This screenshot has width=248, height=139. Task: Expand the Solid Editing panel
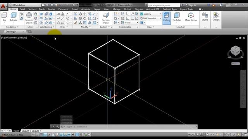pyautogui.click(x=47, y=27)
